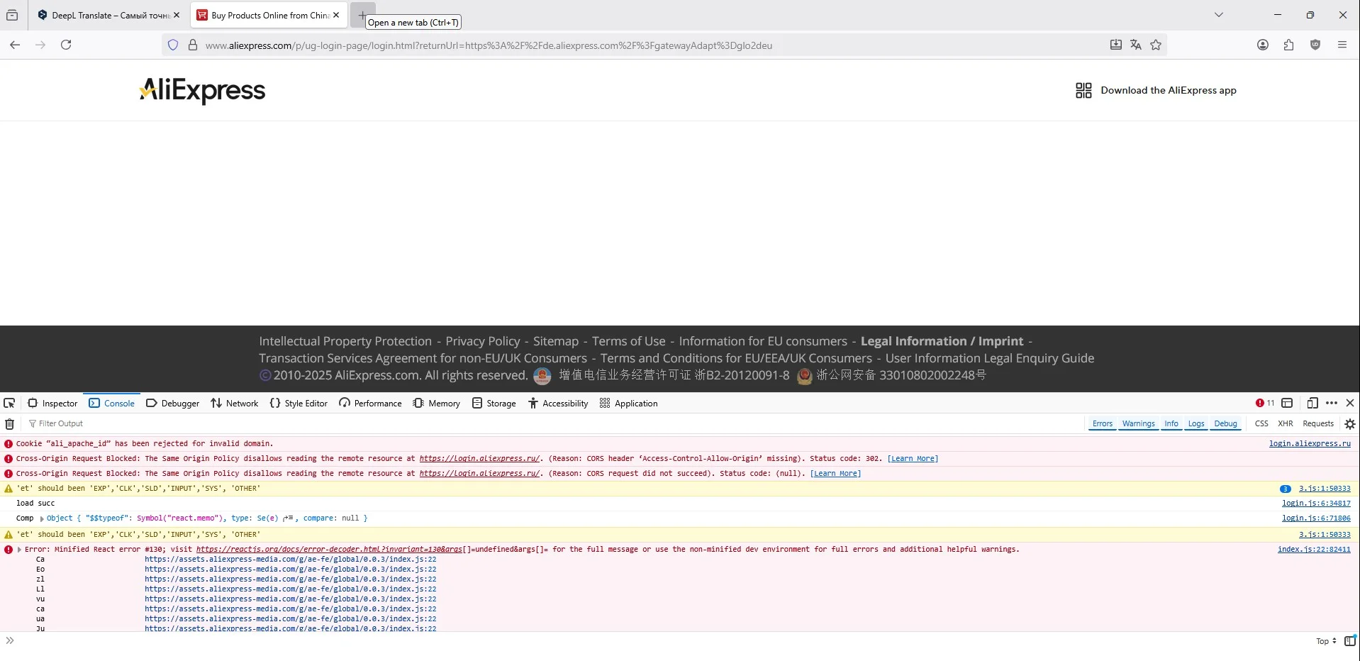This screenshot has height=661, width=1360.
Task: Enable the CSS filter in console
Action: [x=1261, y=423]
